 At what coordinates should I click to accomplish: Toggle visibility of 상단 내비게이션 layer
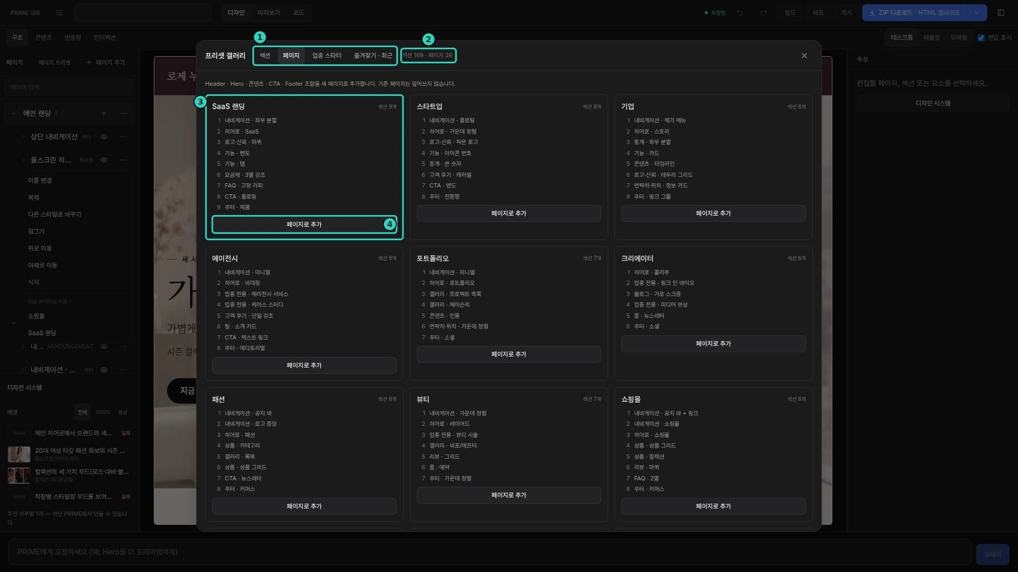pyautogui.click(x=104, y=137)
